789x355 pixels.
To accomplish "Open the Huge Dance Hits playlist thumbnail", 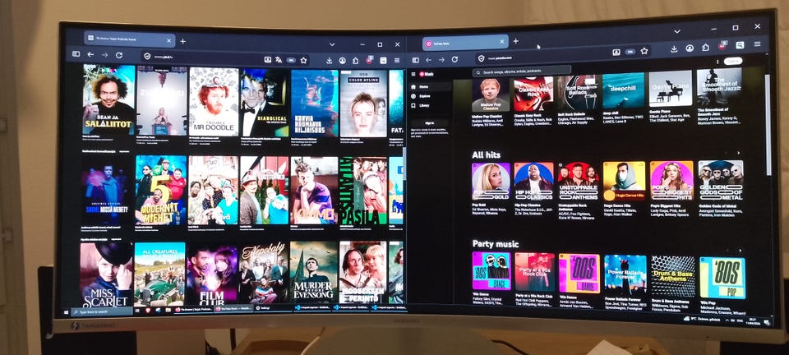I will click(x=624, y=181).
